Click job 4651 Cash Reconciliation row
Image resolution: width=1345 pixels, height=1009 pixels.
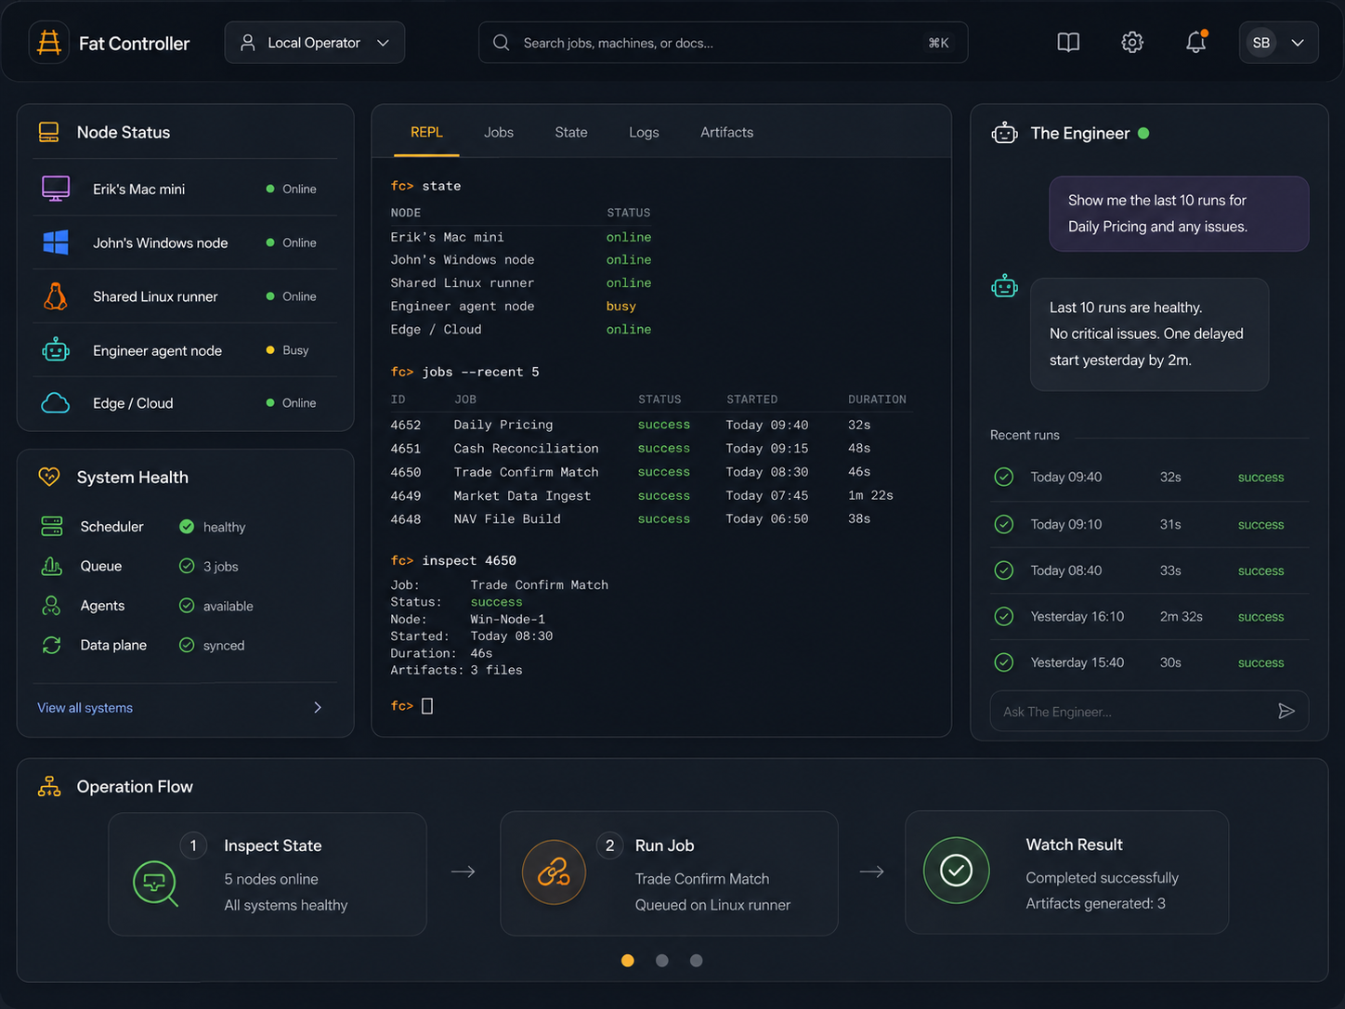pos(648,449)
